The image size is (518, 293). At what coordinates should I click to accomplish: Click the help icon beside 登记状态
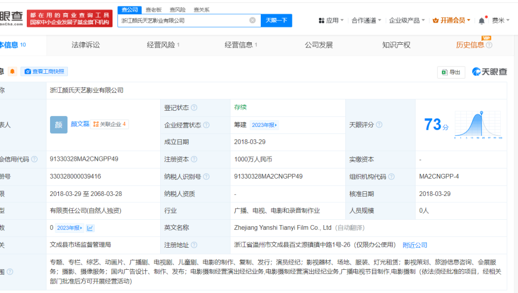[x=194, y=108]
